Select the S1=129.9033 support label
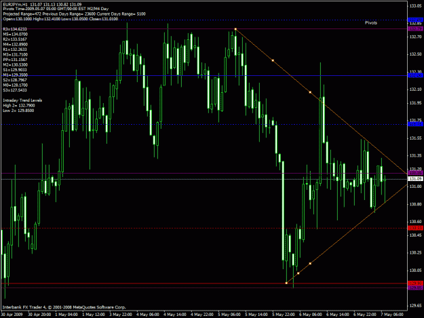 click(15, 70)
